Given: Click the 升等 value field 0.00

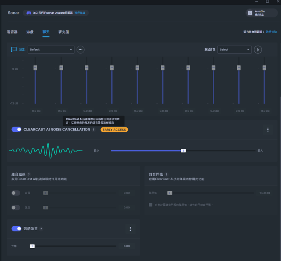Looking at the screenshot, I should (127, 246).
